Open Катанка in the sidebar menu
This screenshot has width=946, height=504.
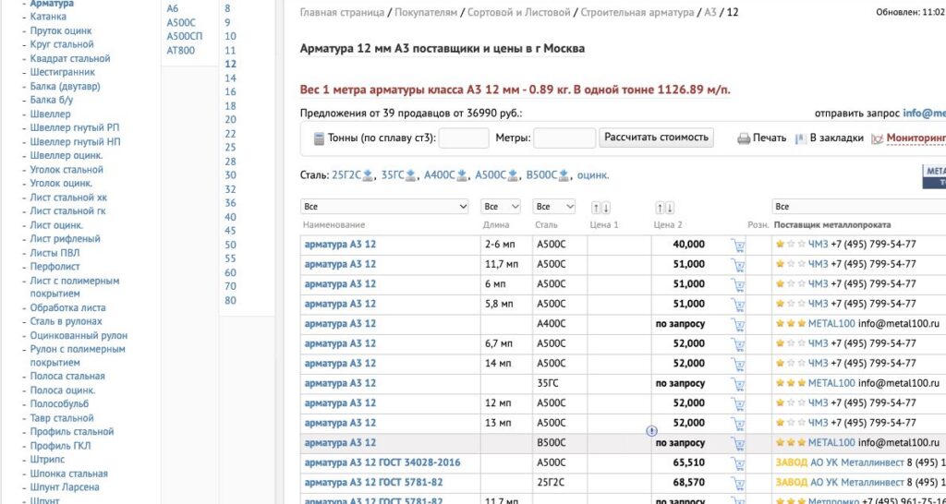pos(48,17)
